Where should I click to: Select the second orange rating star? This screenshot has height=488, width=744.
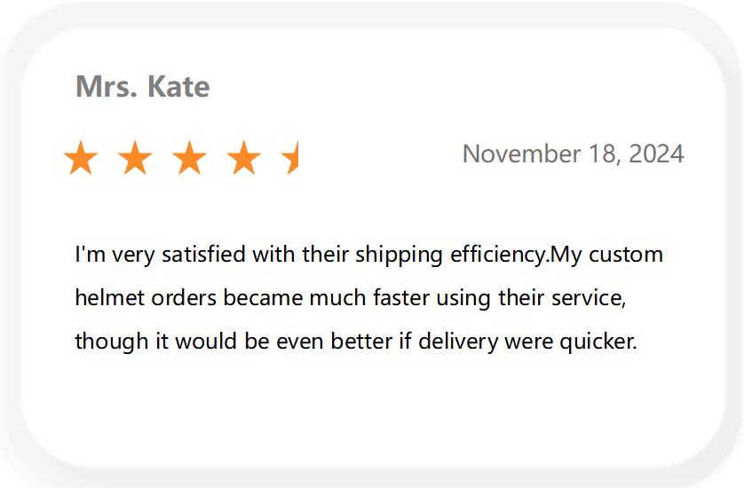point(135,157)
